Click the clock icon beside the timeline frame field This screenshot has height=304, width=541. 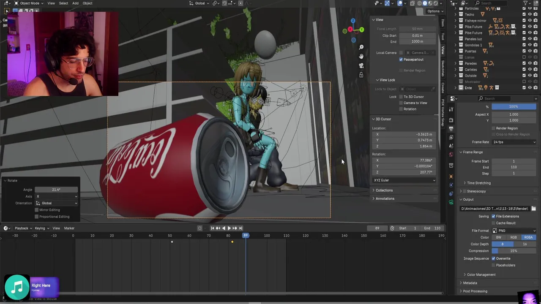(x=392, y=228)
